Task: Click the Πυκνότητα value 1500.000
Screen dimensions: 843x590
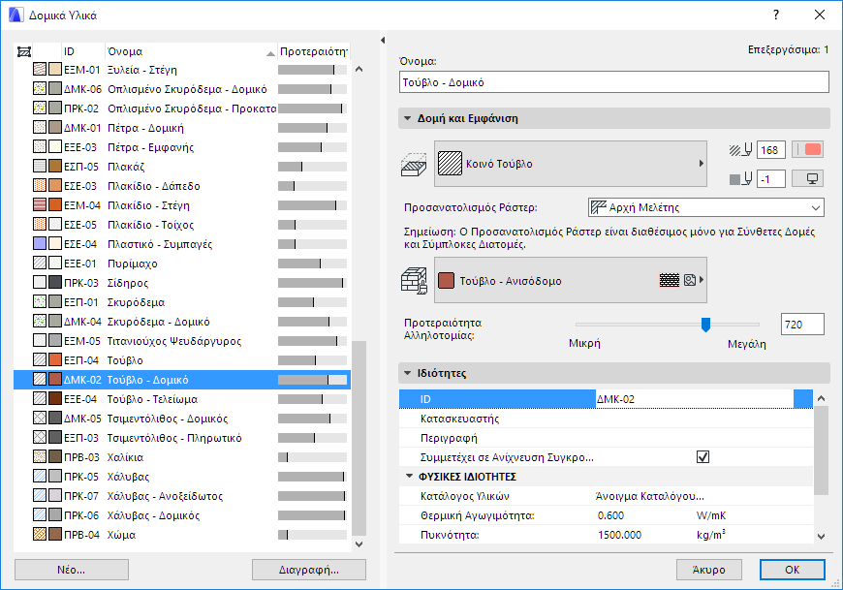Action: [x=619, y=535]
